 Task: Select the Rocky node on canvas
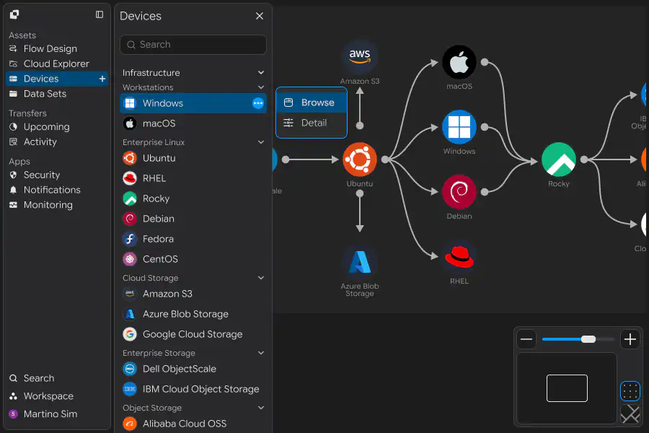click(559, 159)
